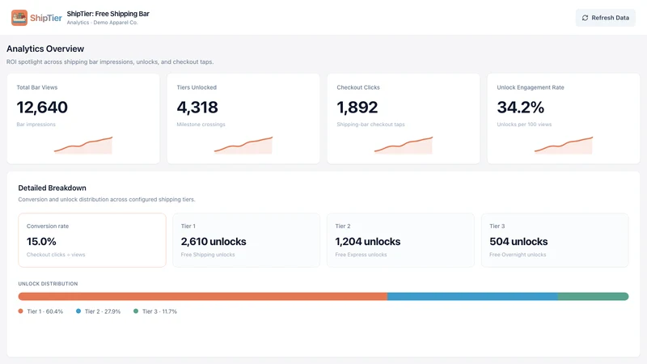The height and width of the screenshot is (364, 647).
Task: Click the 'Milestone crossings' caption
Action: (201, 125)
